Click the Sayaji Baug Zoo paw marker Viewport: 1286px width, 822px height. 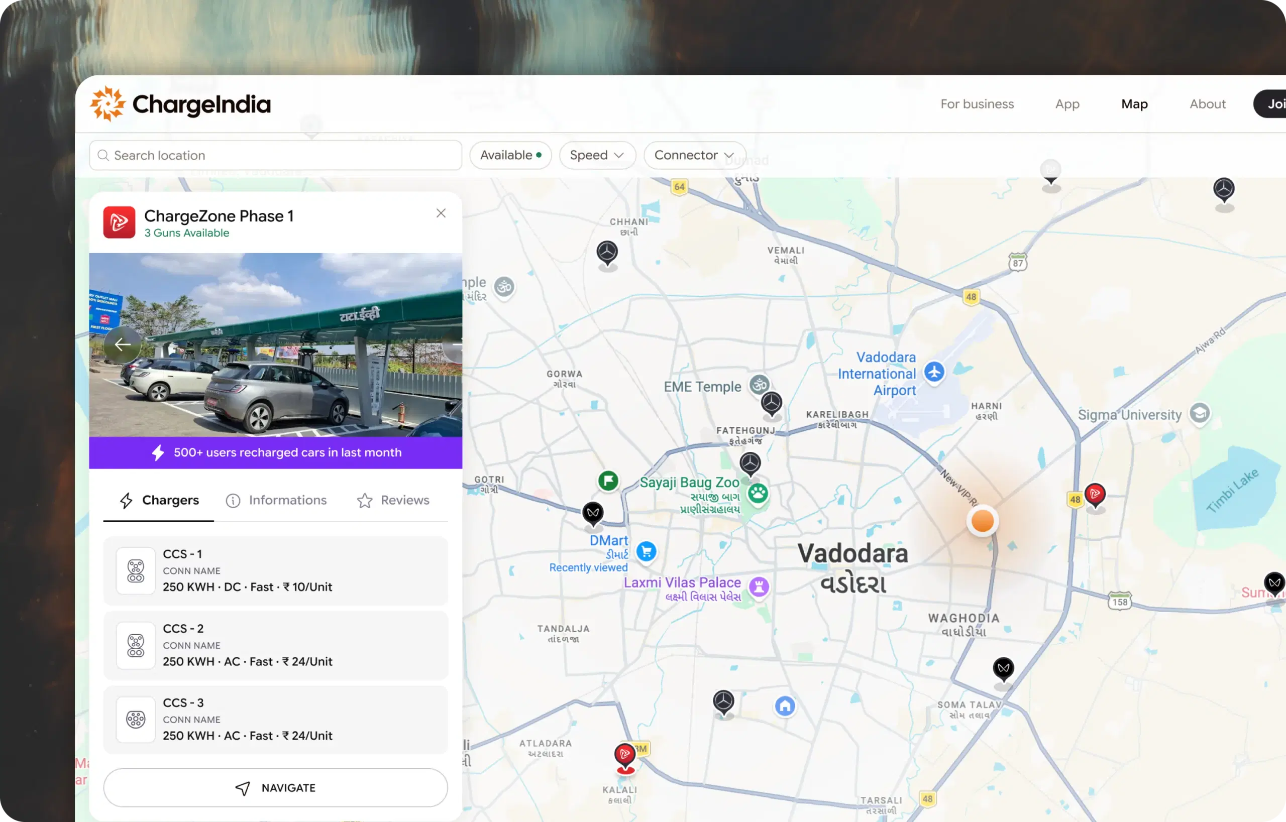(758, 494)
